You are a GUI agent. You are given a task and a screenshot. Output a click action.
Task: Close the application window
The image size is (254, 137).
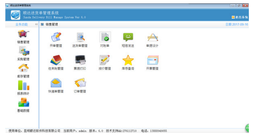click(245, 6)
